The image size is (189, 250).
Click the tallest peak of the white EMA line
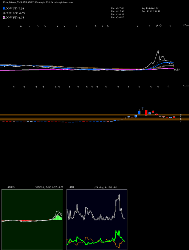pyautogui.click(x=158, y=50)
